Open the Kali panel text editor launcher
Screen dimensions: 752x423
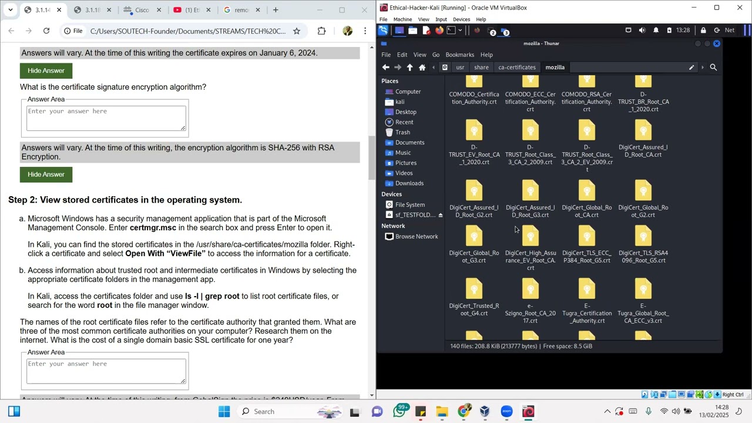click(x=427, y=31)
